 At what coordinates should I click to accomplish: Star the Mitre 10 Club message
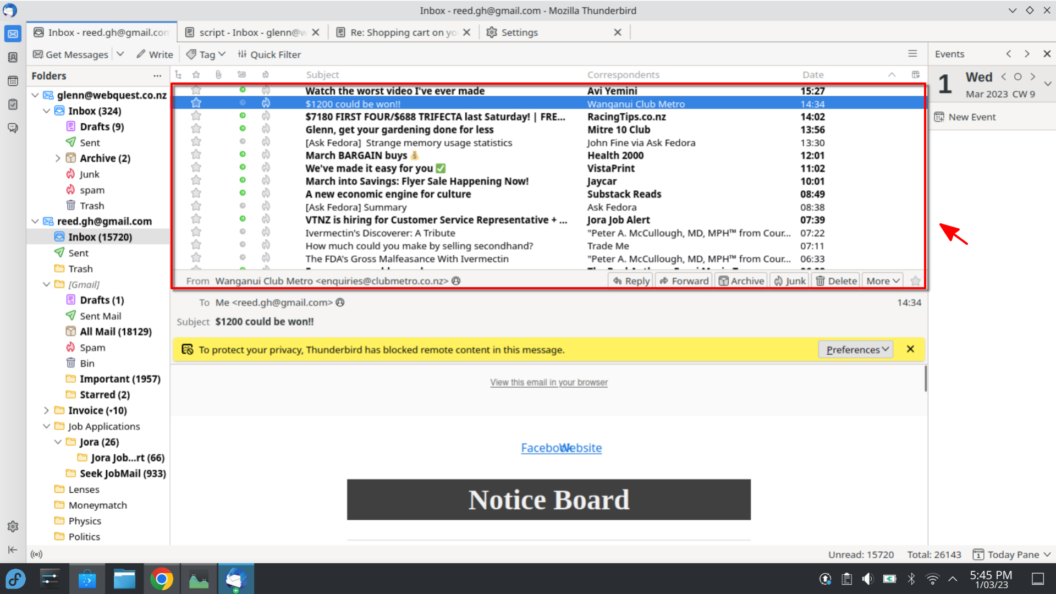[x=196, y=130]
